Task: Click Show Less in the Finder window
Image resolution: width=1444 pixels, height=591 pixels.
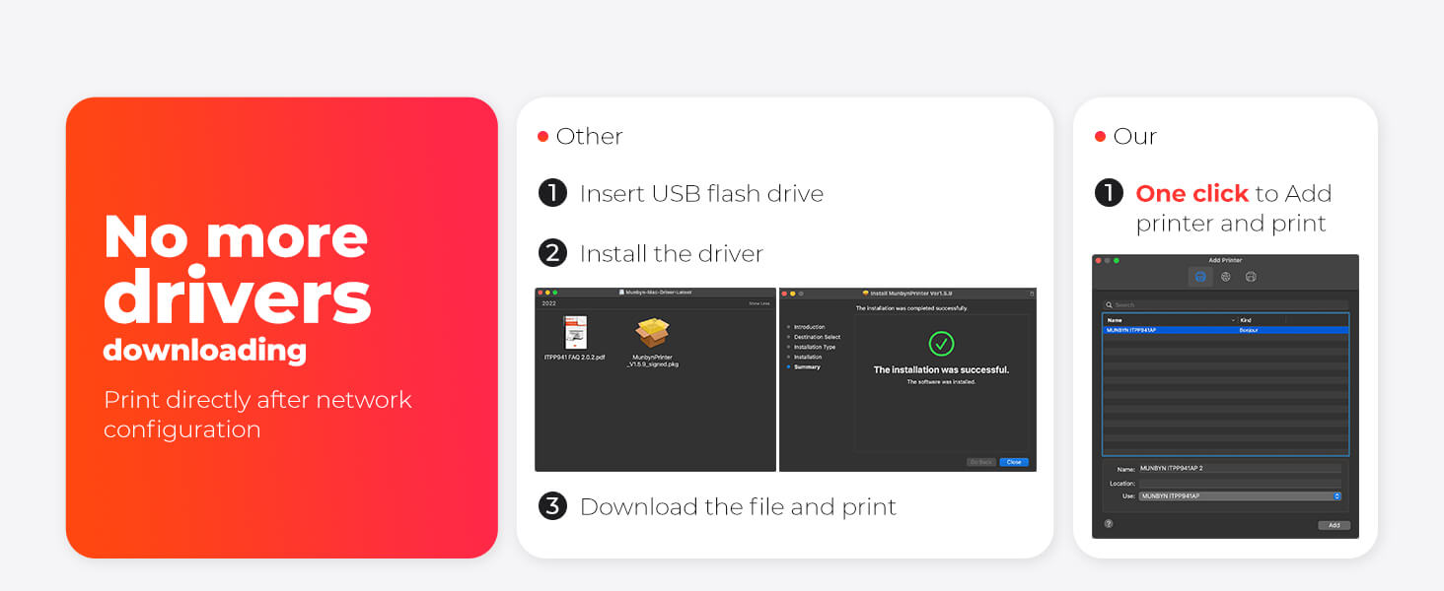Action: [758, 303]
